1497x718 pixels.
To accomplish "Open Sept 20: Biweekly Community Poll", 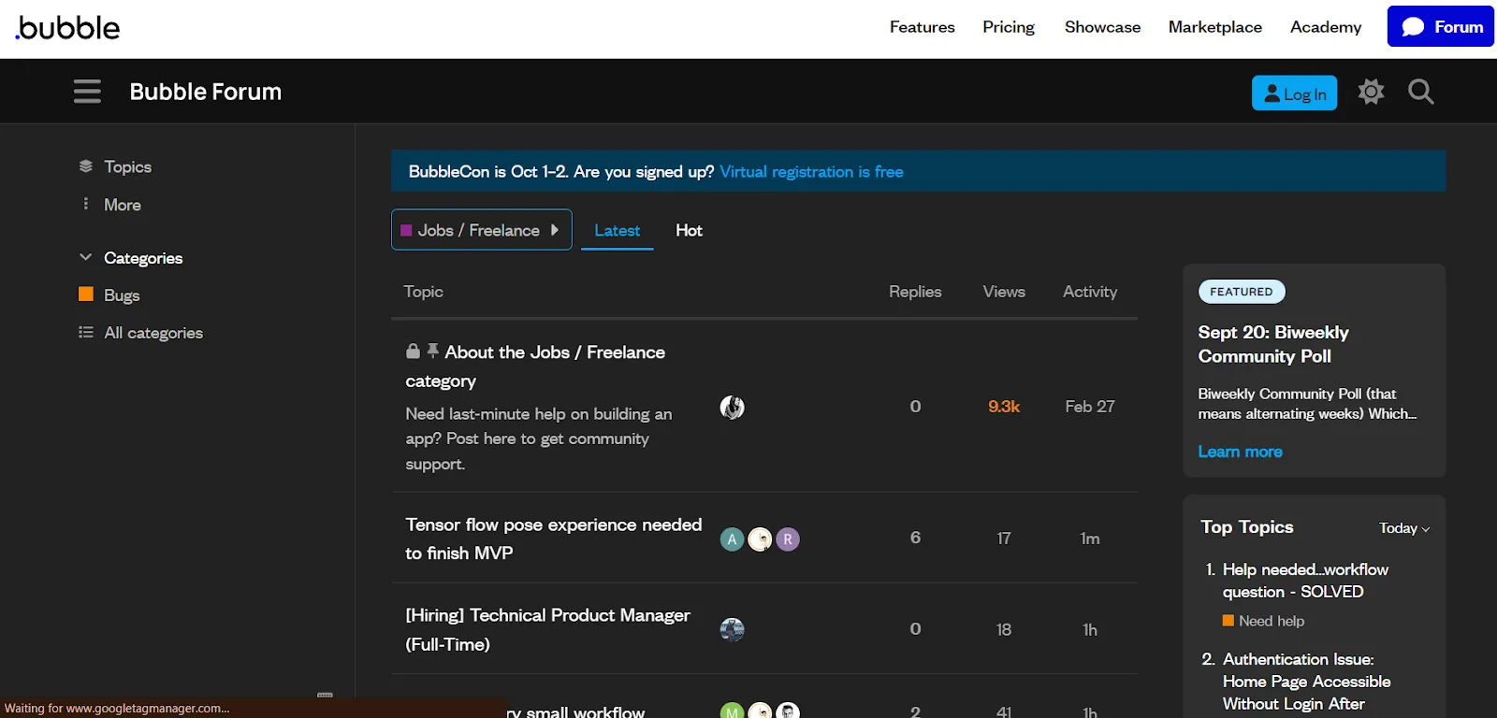I will tap(1273, 344).
